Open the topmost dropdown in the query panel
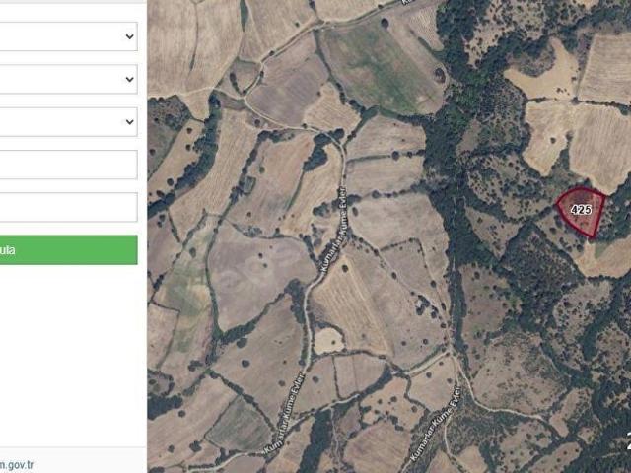This screenshot has width=631, height=473. [68, 36]
